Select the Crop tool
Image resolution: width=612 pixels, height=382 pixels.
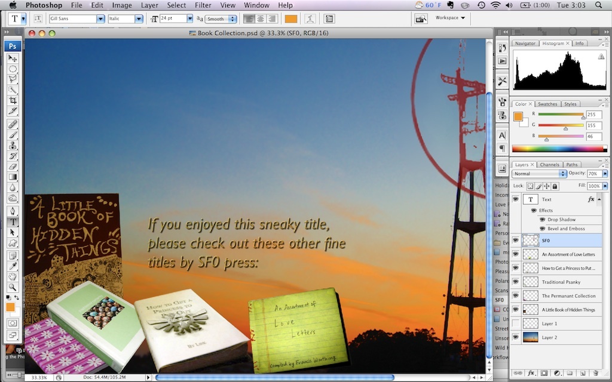tap(13, 100)
